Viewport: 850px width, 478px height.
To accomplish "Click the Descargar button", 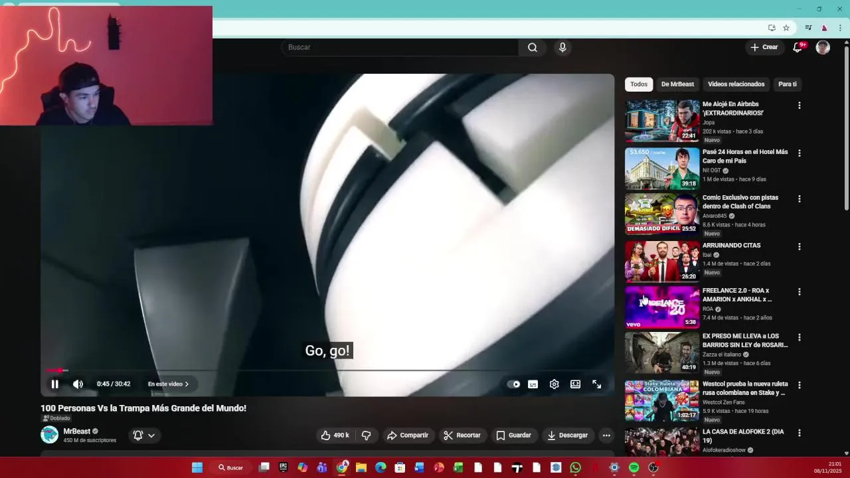I will tap(567, 436).
